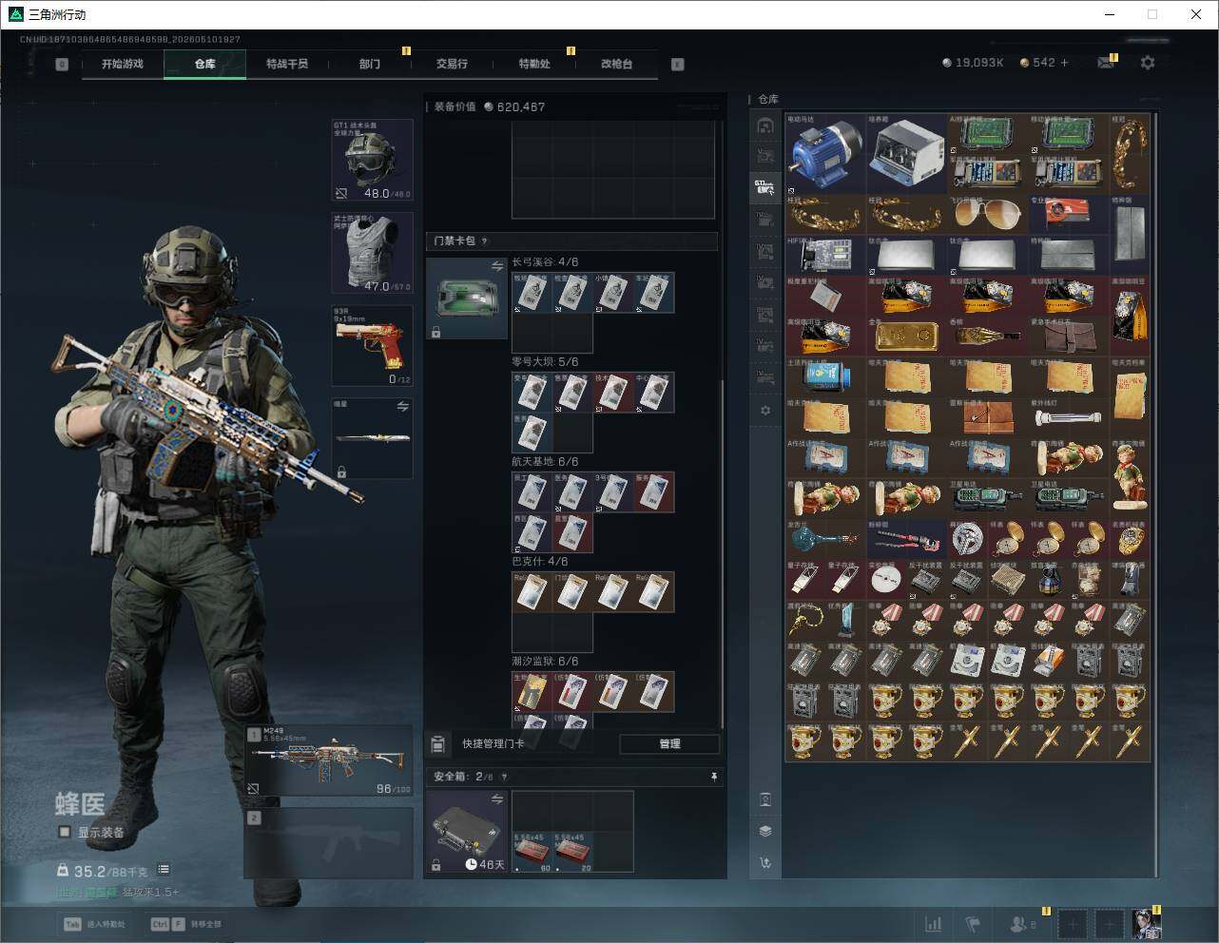Open the 门禁卡包 help question mark
This screenshot has width=1219, height=943.
click(485, 241)
